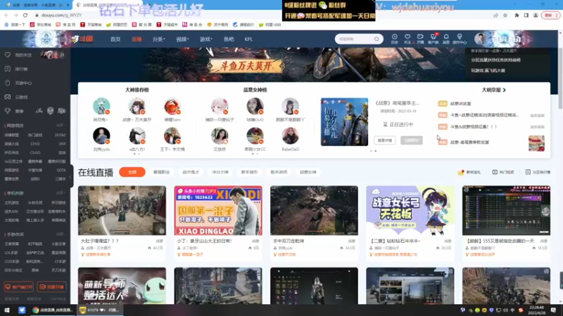
Task: Open the 战意女长弓天花板 stream thumbnail
Action: pyautogui.click(x=410, y=210)
